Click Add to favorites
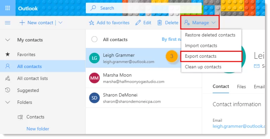Screen dimensions: 270x139 [109, 23]
